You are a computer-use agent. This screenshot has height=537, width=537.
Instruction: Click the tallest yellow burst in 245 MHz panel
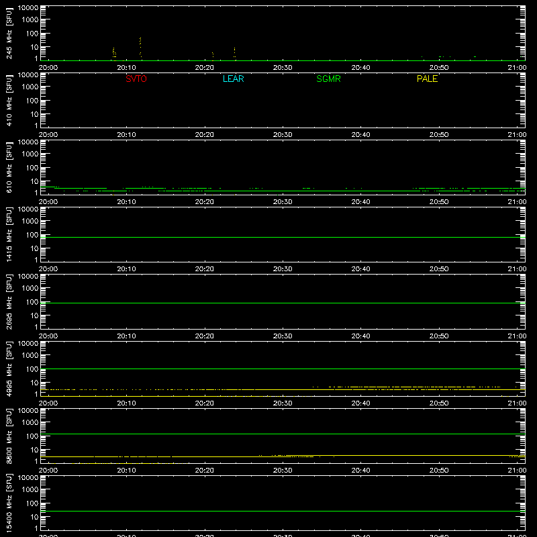pos(140,47)
